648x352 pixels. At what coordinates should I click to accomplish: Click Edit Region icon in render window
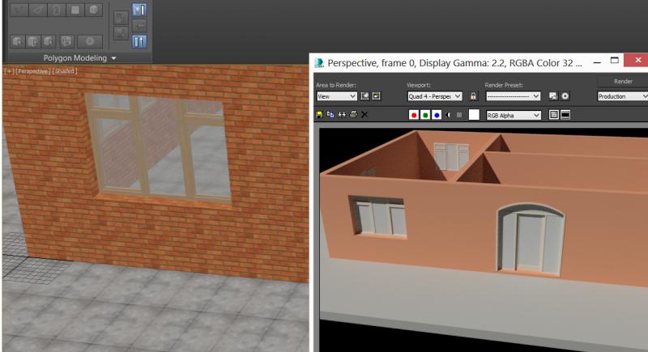[x=364, y=96]
